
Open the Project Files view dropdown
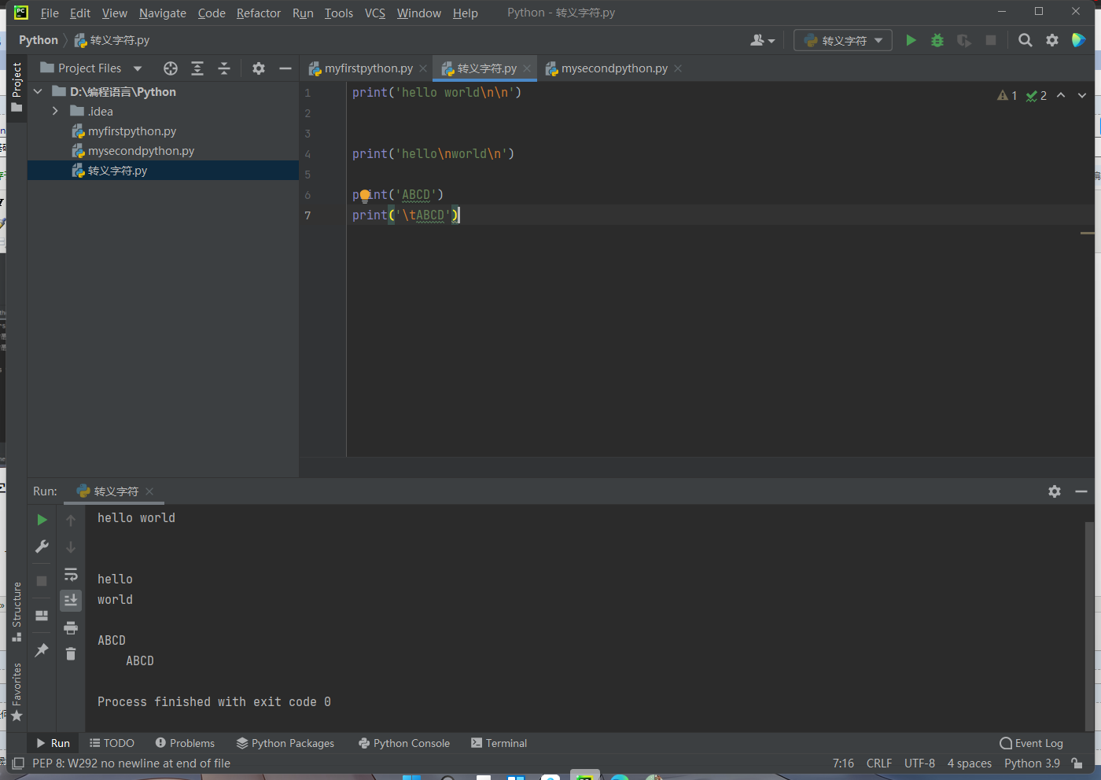click(138, 68)
